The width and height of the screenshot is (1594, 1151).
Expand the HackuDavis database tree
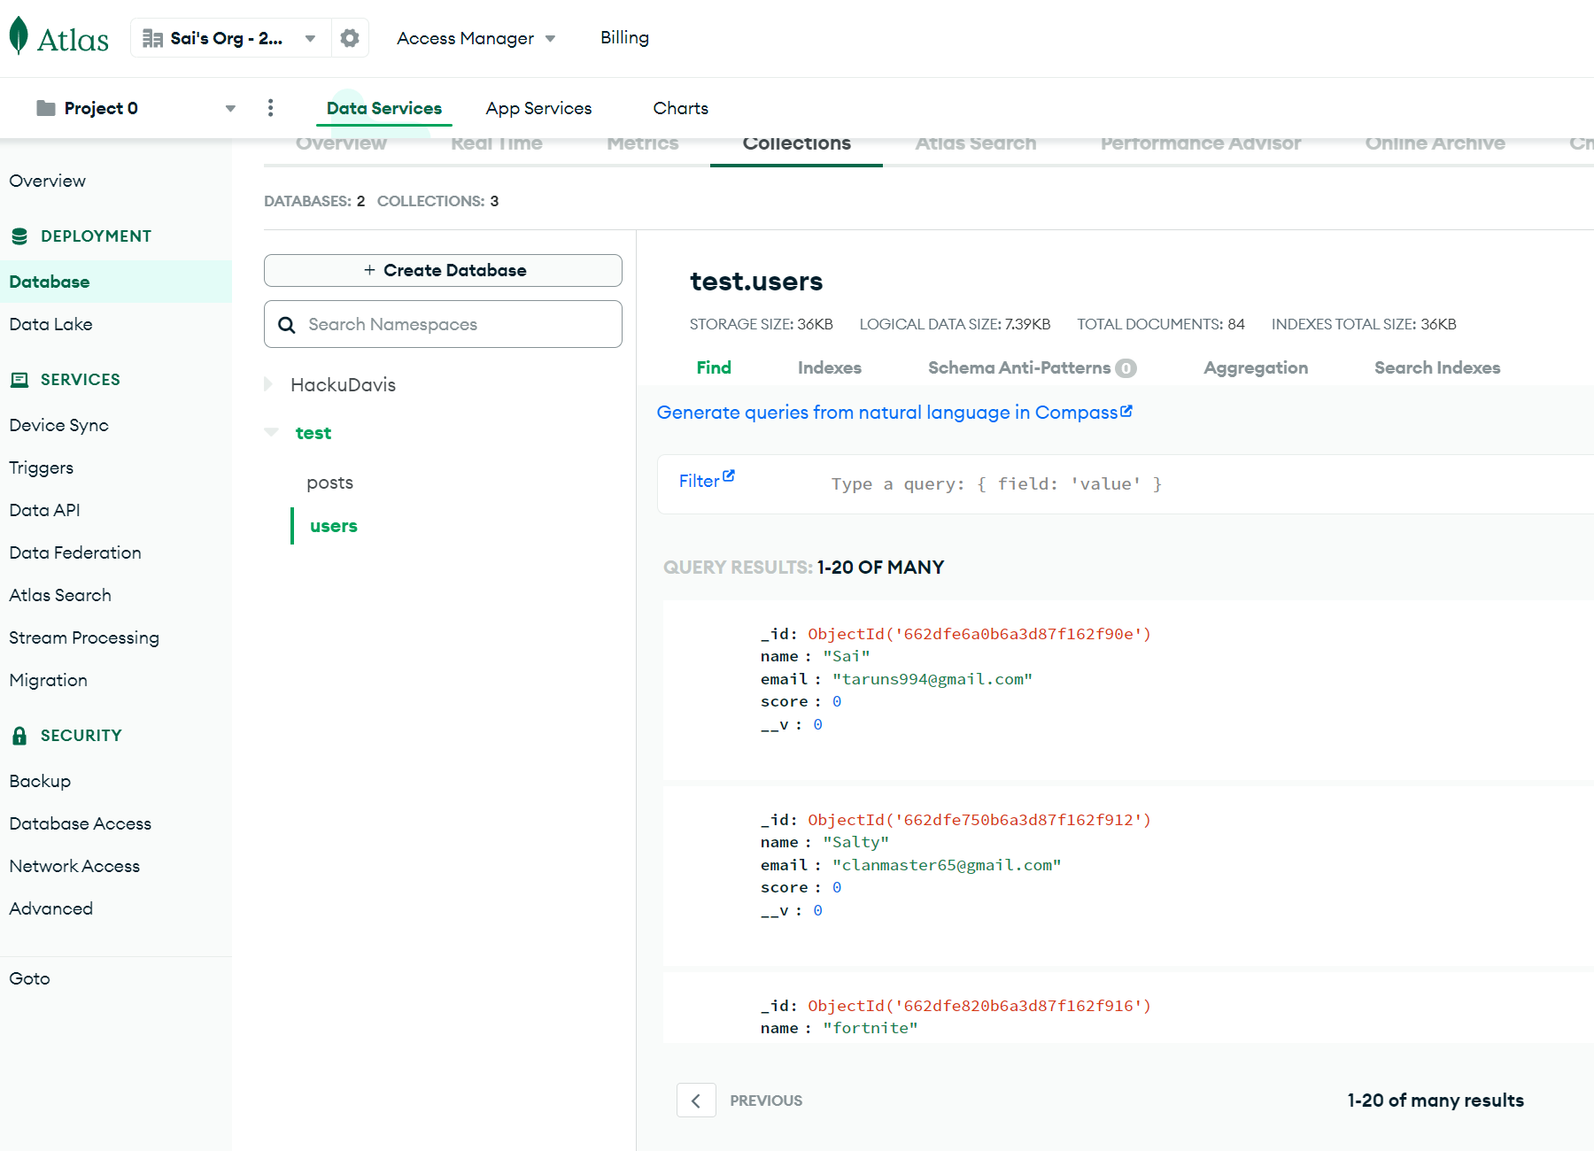tap(268, 384)
